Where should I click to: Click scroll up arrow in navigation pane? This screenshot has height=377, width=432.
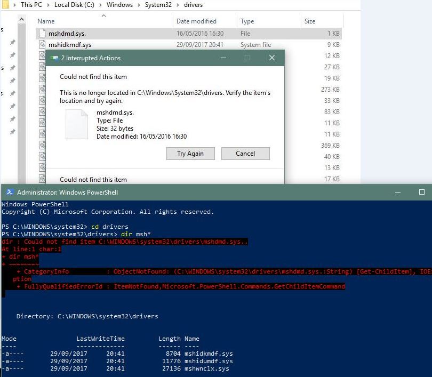click(x=21, y=20)
